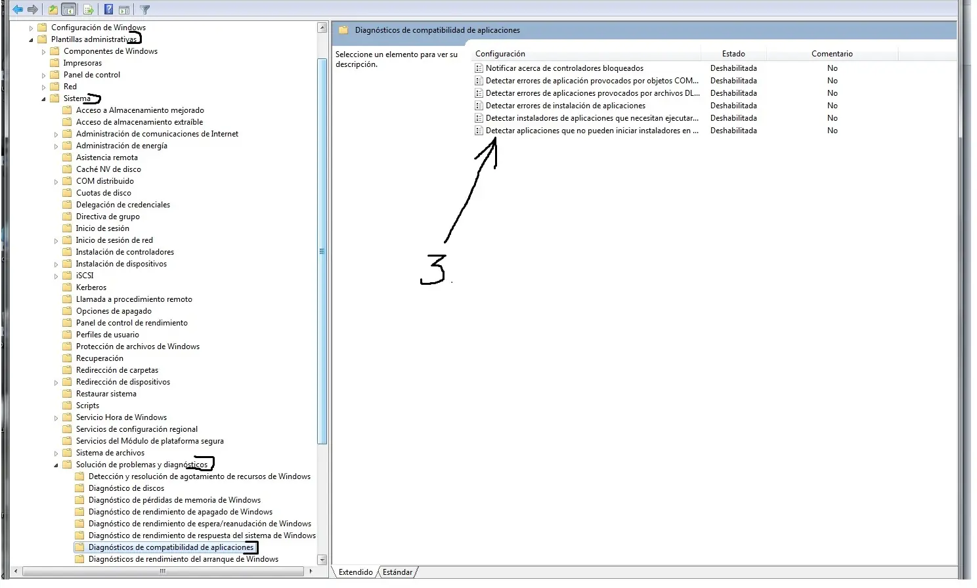
Task: Click the policy icon of errores de instalación setting
Action: 479,106
